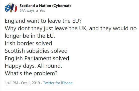Select the line 'England want to leave the EU?'
Viewport: 139px width, 91px height.
[x=43, y=21]
